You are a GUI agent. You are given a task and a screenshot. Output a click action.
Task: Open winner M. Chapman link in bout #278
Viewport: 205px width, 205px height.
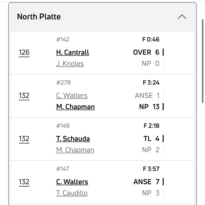(x=75, y=107)
